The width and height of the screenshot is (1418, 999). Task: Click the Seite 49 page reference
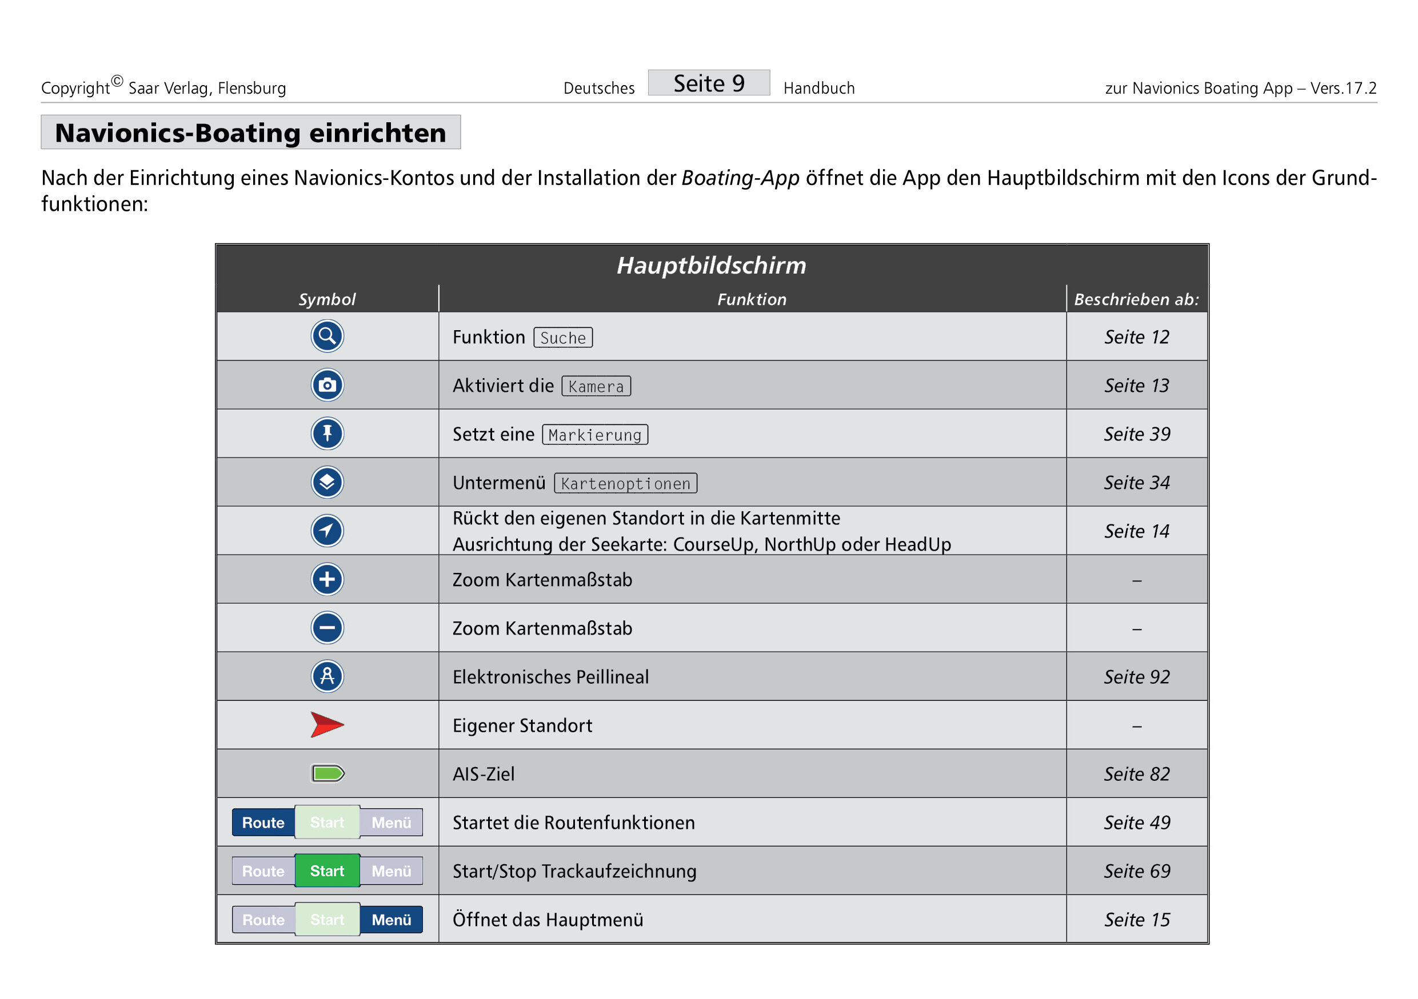coord(1137,823)
